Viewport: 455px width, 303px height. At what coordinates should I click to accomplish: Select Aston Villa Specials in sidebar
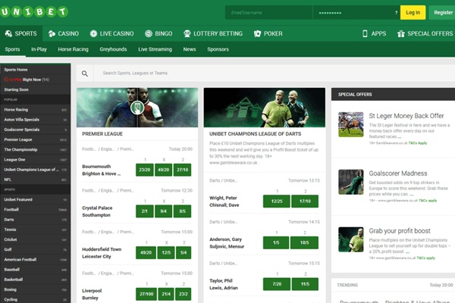point(35,120)
